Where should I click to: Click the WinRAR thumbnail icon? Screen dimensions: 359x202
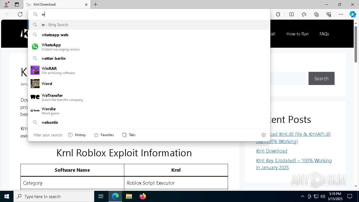[x=35, y=70]
